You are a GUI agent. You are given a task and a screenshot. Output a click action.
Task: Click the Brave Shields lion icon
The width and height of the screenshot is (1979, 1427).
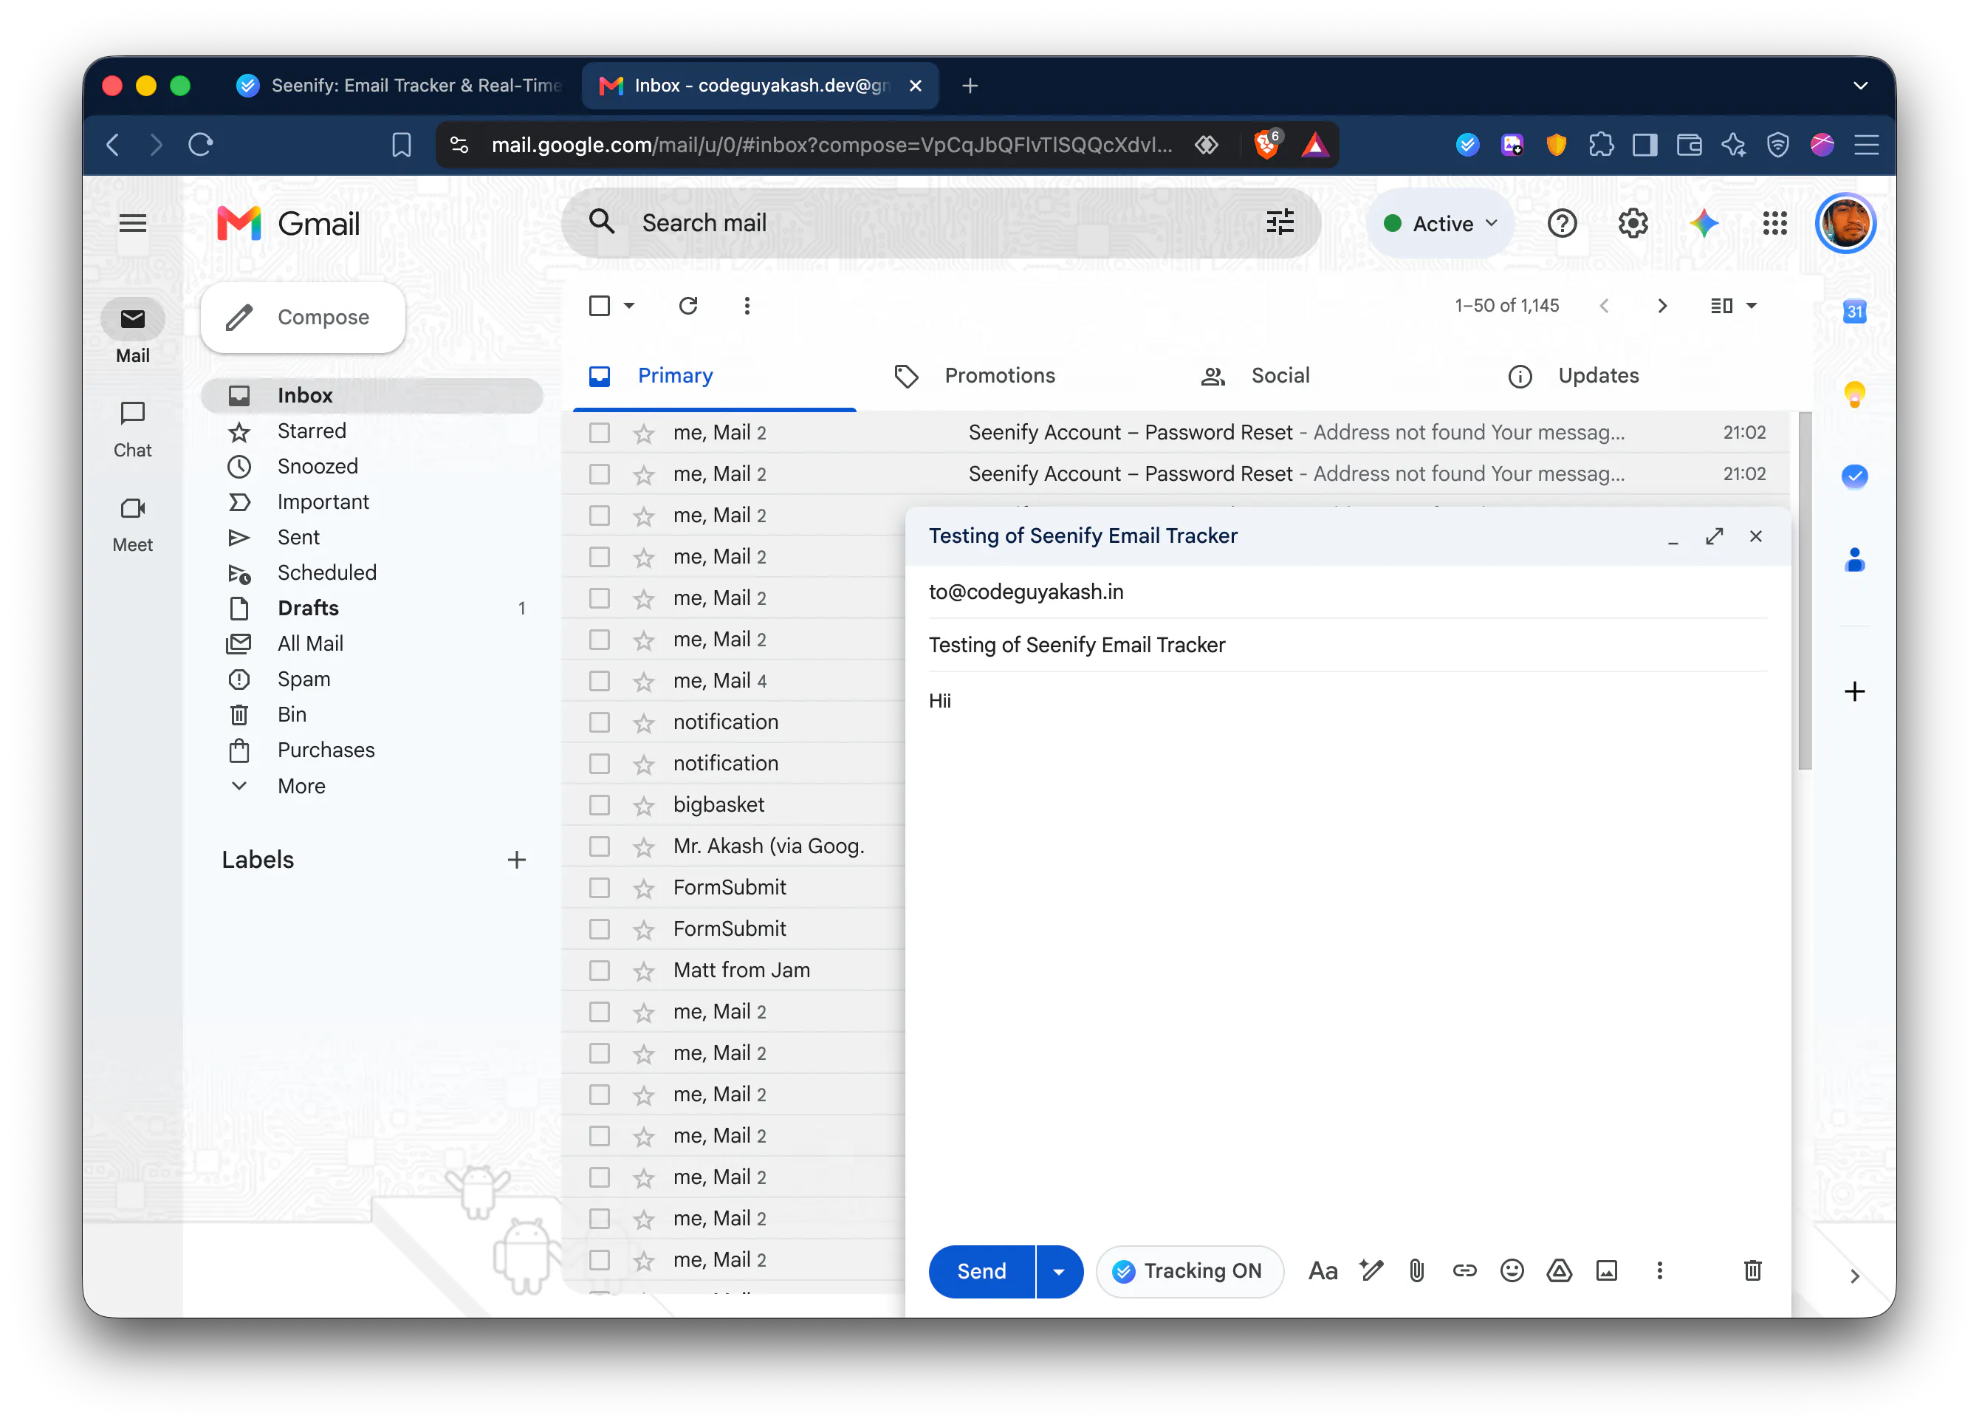click(1266, 144)
